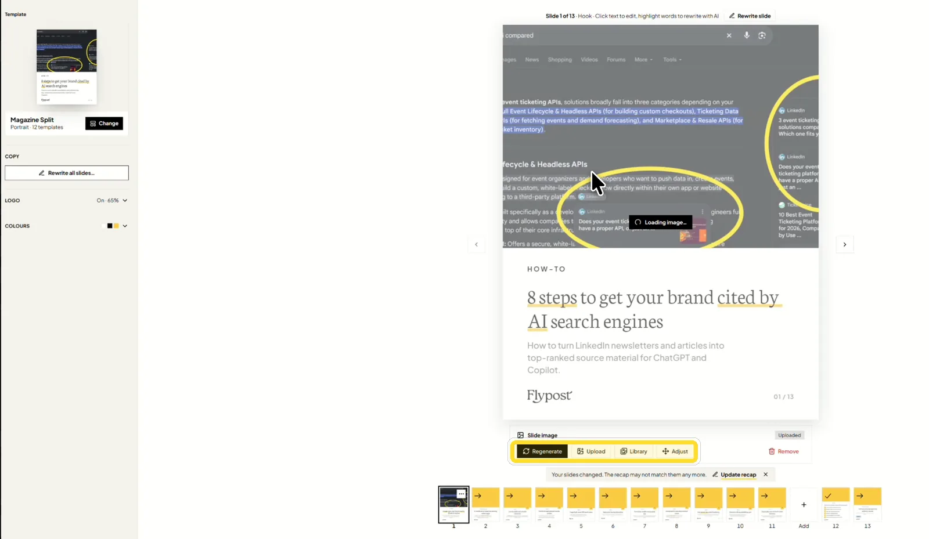This screenshot has height=539, width=929.
Task: Click Regenerate slide image button
Action: point(542,451)
